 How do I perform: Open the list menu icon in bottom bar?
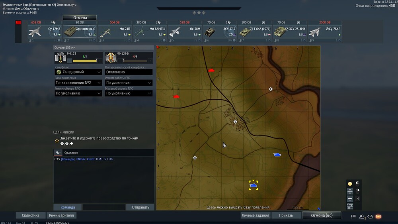tap(353, 216)
